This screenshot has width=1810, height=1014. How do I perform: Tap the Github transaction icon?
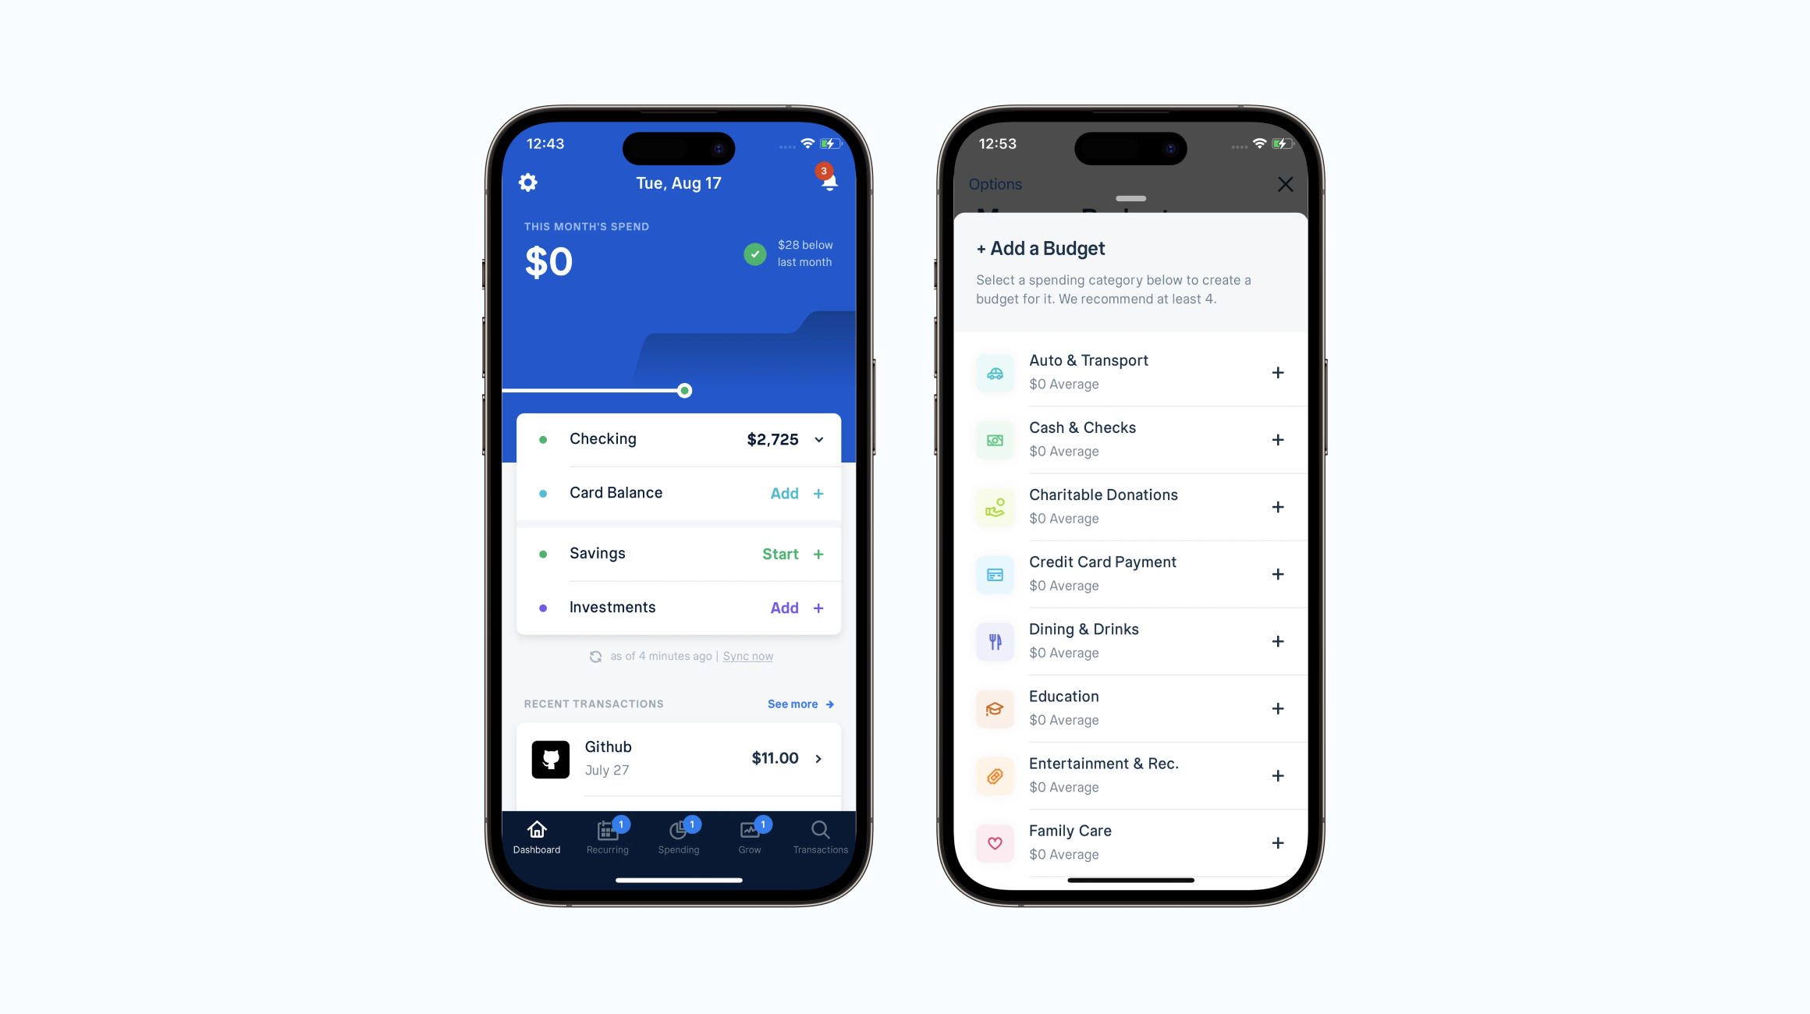552,758
